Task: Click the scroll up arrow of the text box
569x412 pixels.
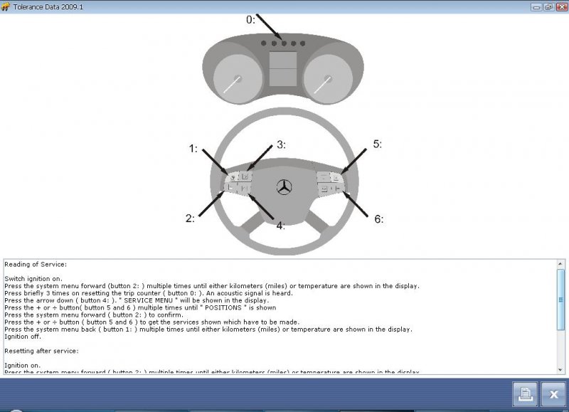Action: coord(560,264)
